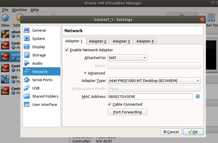This screenshot has width=218, height=143.
Task: Generate a new random MAC address
Action: coord(198,96)
